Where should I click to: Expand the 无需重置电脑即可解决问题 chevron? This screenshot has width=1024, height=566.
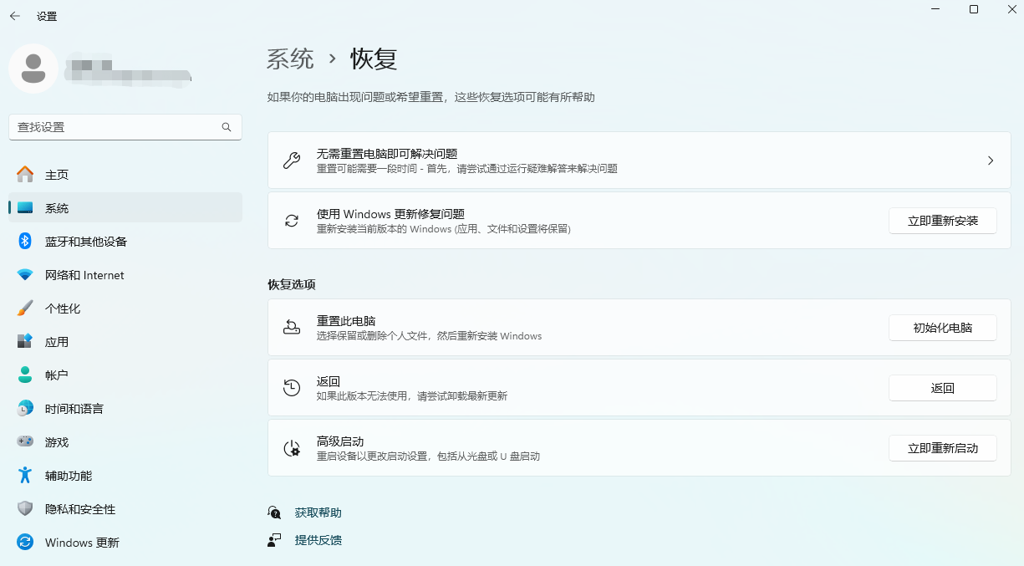pyautogui.click(x=991, y=161)
